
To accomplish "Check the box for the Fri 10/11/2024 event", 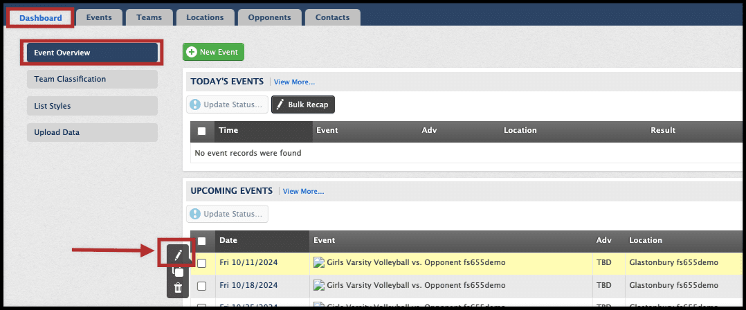I will tap(202, 263).
